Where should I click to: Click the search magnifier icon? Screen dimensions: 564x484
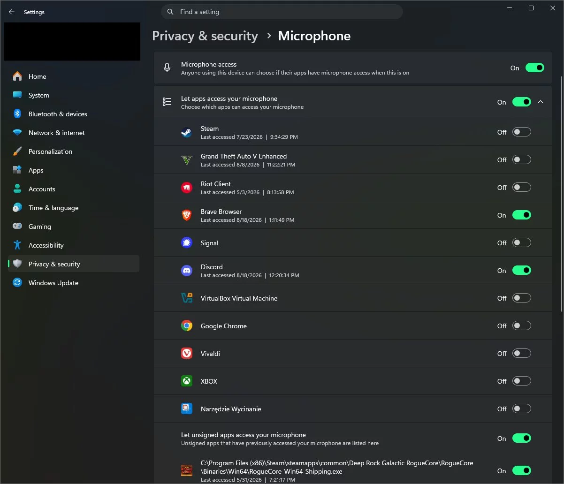coord(170,12)
